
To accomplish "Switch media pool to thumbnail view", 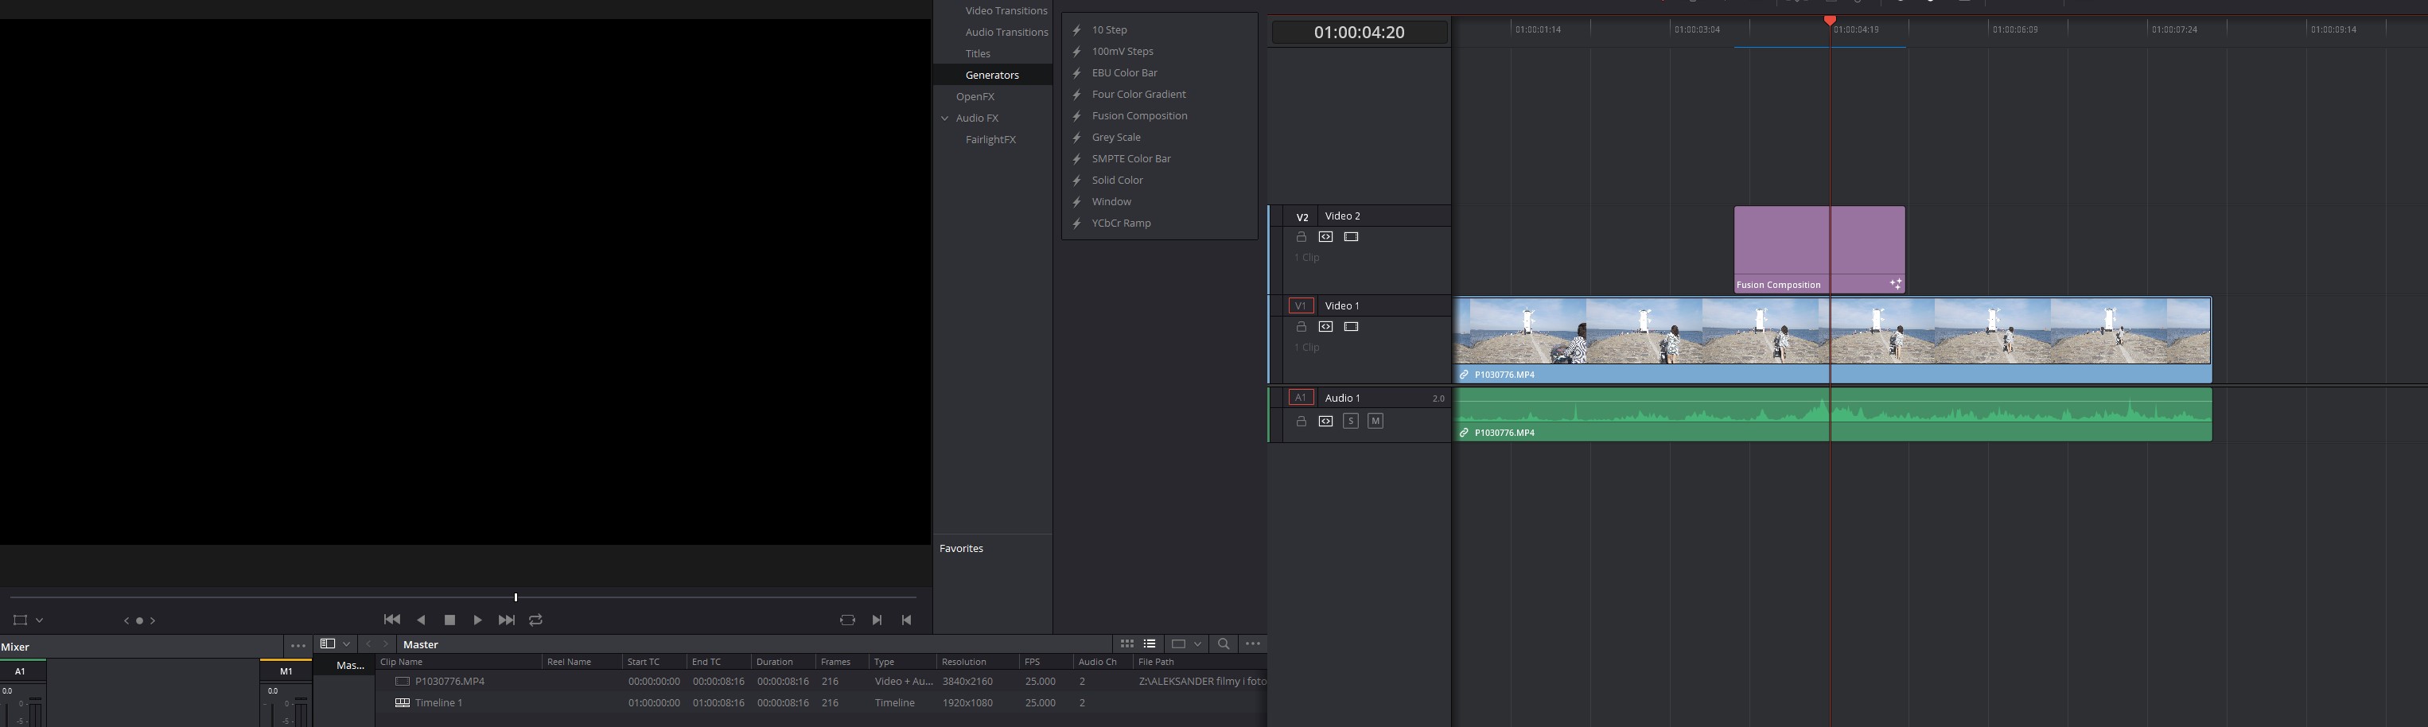I will (1126, 644).
